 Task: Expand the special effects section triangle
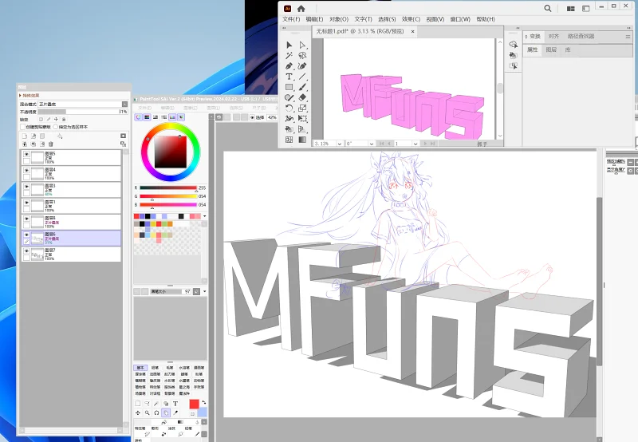click(20, 95)
